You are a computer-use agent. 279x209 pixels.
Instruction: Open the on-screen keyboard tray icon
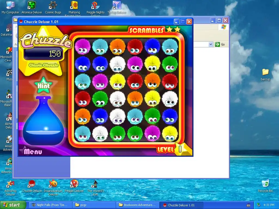coord(248,205)
